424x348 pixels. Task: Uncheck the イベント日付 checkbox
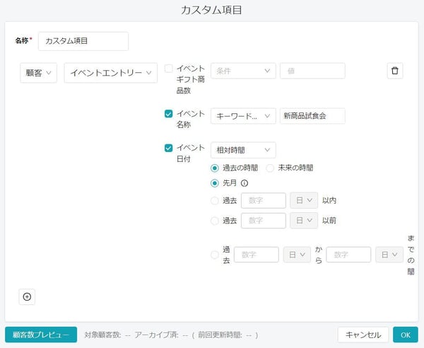tap(168, 149)
